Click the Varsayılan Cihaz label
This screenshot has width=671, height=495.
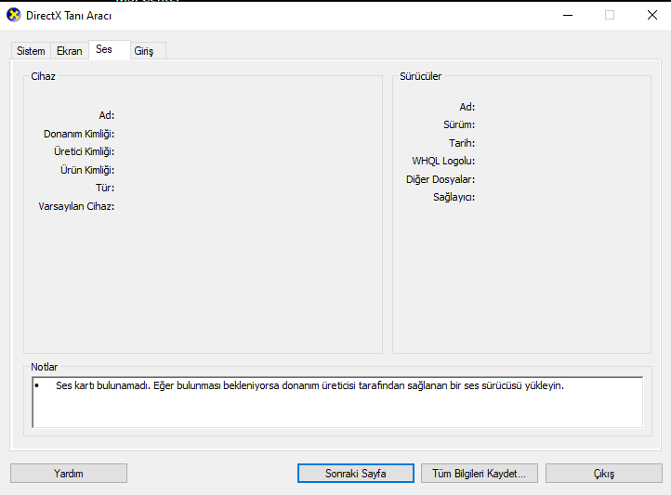pyautogui.click(x=76, y=206)
